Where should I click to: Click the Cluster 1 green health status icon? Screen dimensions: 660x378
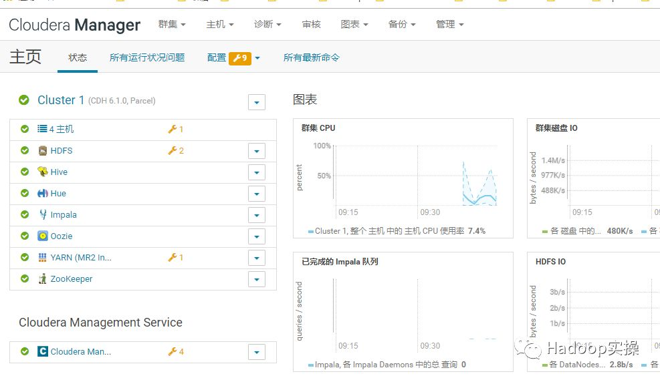point(24,100)
